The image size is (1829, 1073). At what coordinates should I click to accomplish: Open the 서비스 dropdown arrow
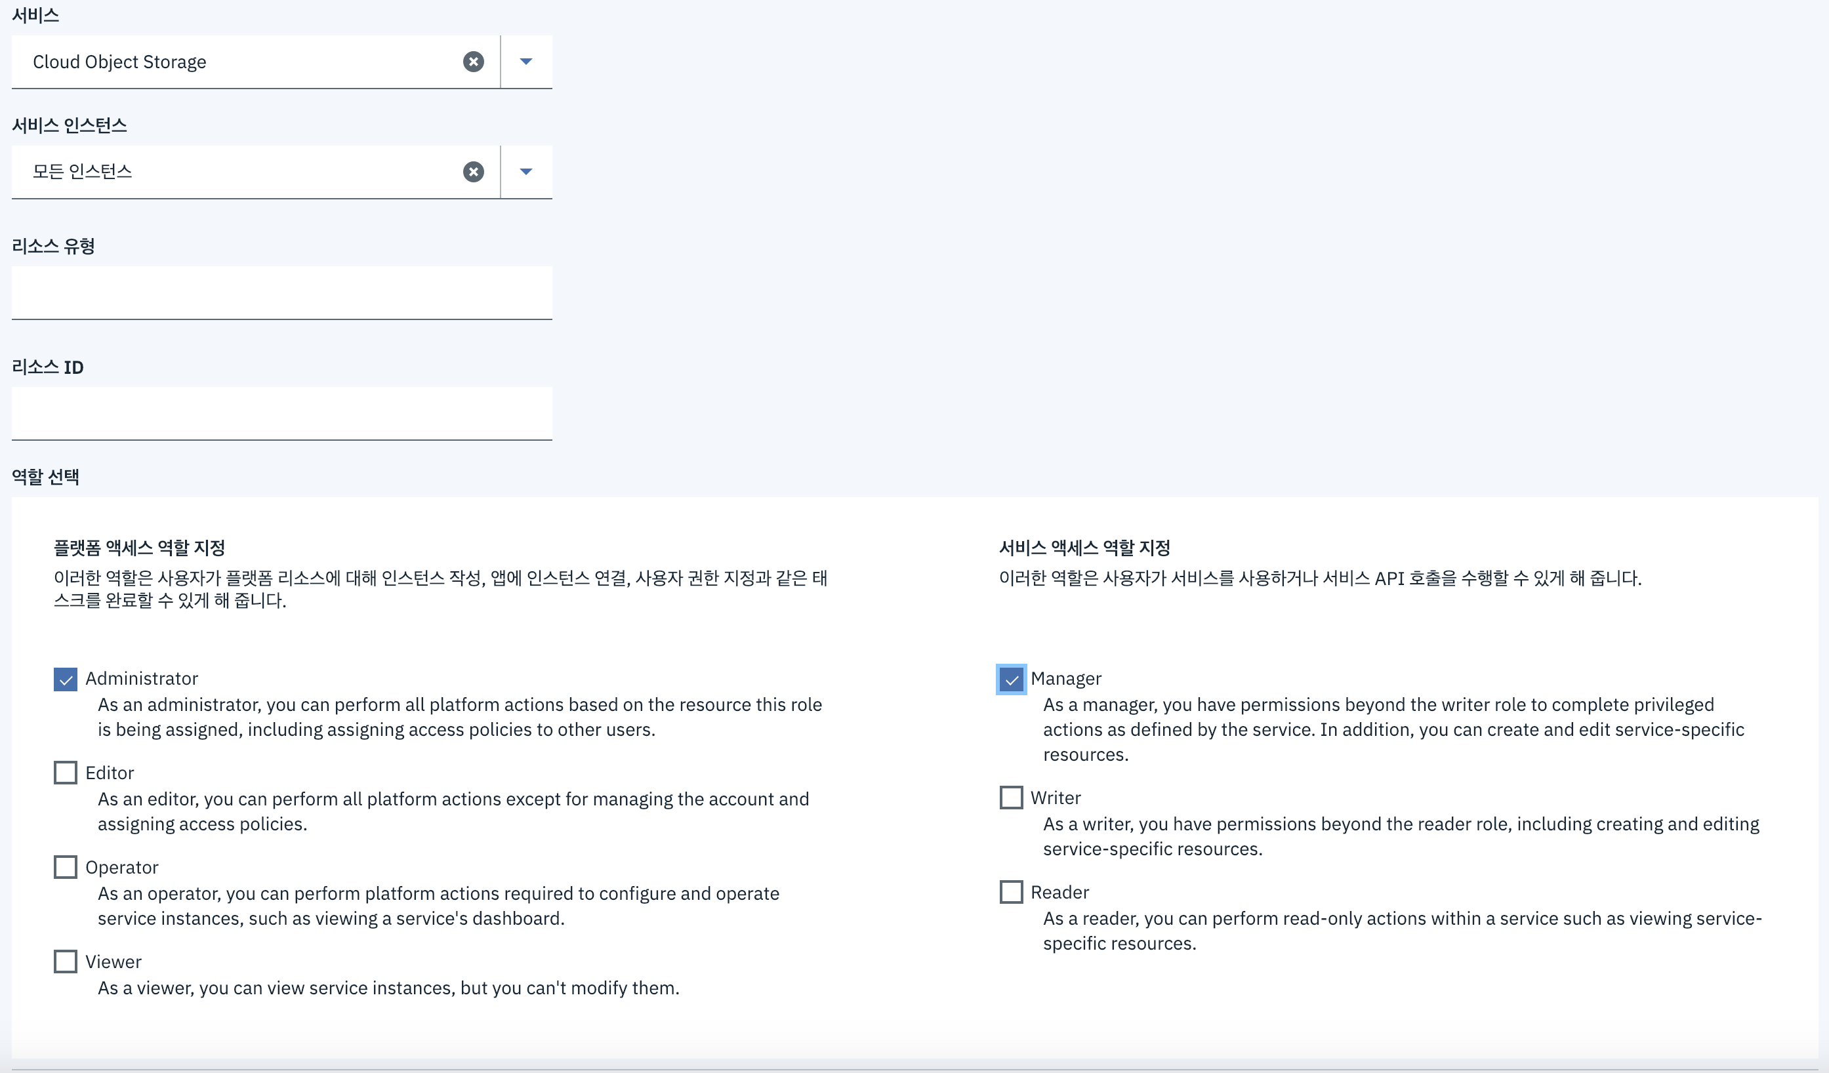pos(526,62)
